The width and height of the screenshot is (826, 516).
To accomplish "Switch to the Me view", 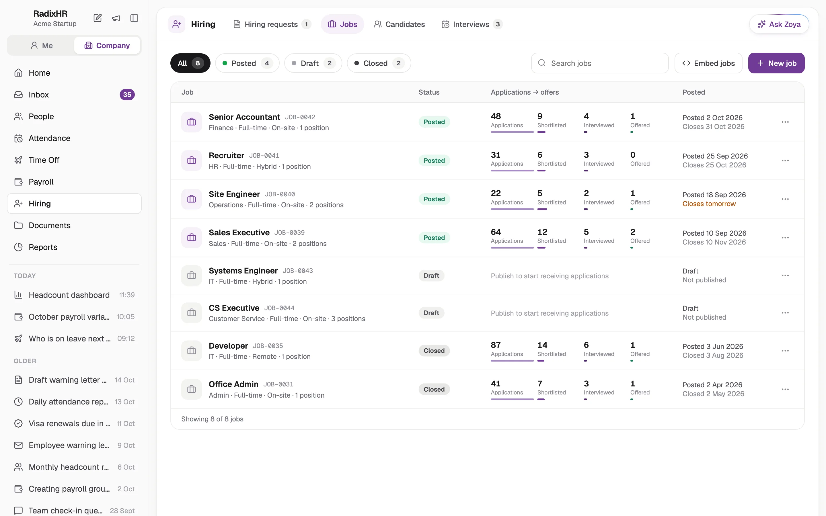I will (x=41, y=45).
